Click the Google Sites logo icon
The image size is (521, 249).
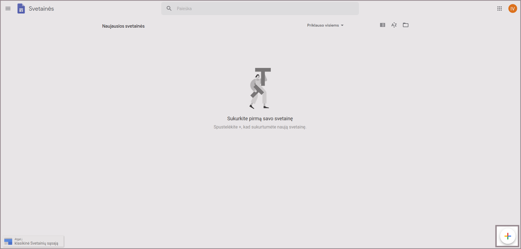[21, 8]
